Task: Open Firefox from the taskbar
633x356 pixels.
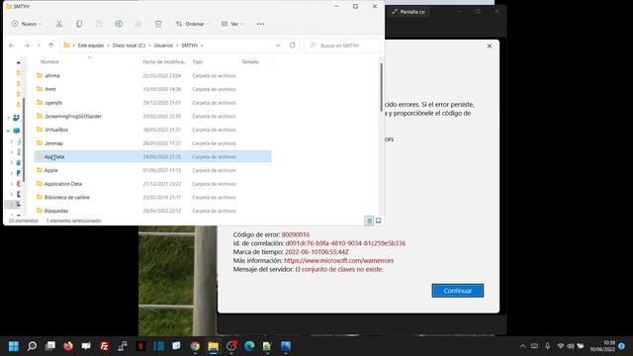Action: click(68, 346)
